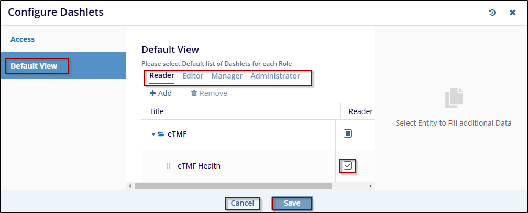Collapse the eTMF tree node arrow
Screen dimensions: 528x213
click(153, 134)
